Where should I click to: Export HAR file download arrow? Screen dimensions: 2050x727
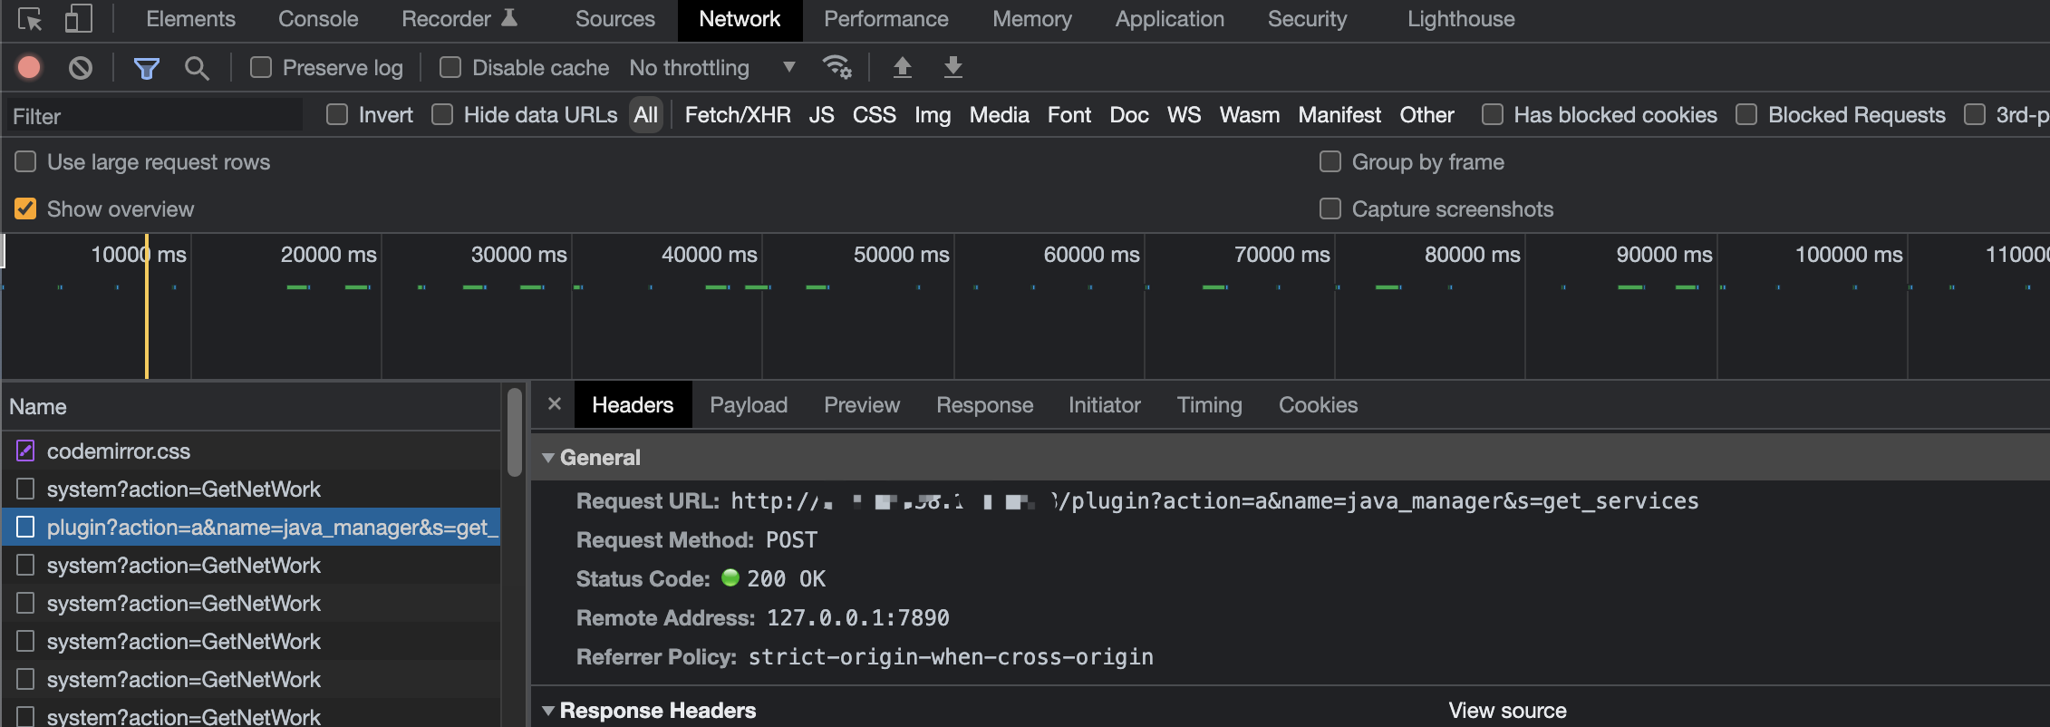click(953, 67)
